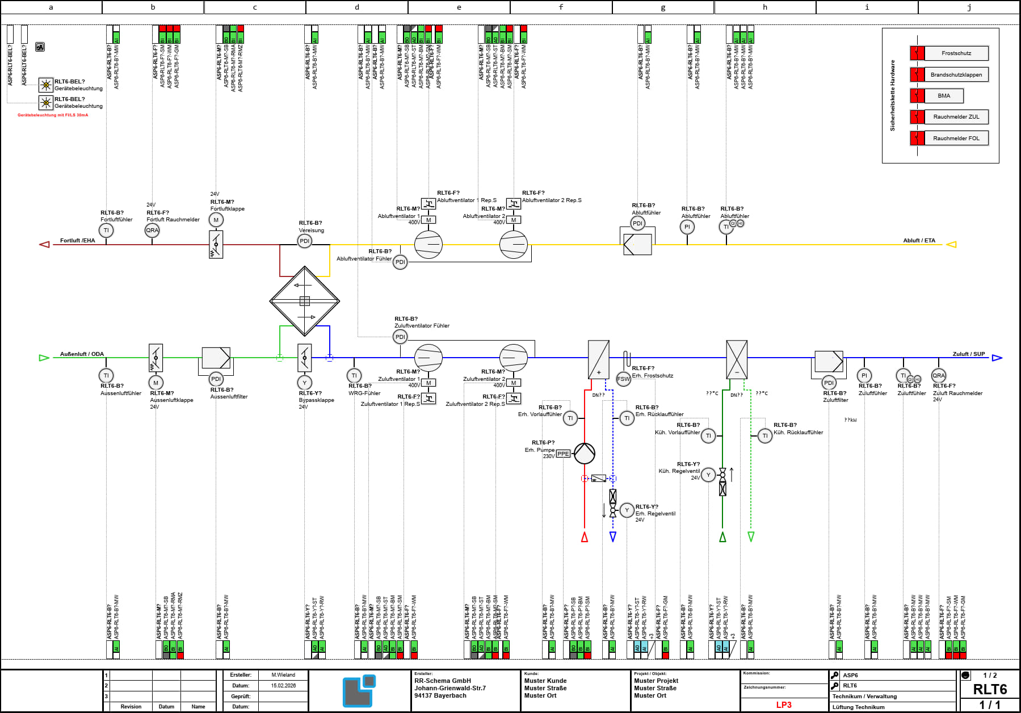The image size is (1021, 713).
Task: Click the Bypassklappe Y actuator circle
Action: tap(305, 383)
